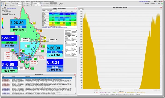Click the Twitter bird icon
Screen dimensions: 165x98
(x=2, y=5)
